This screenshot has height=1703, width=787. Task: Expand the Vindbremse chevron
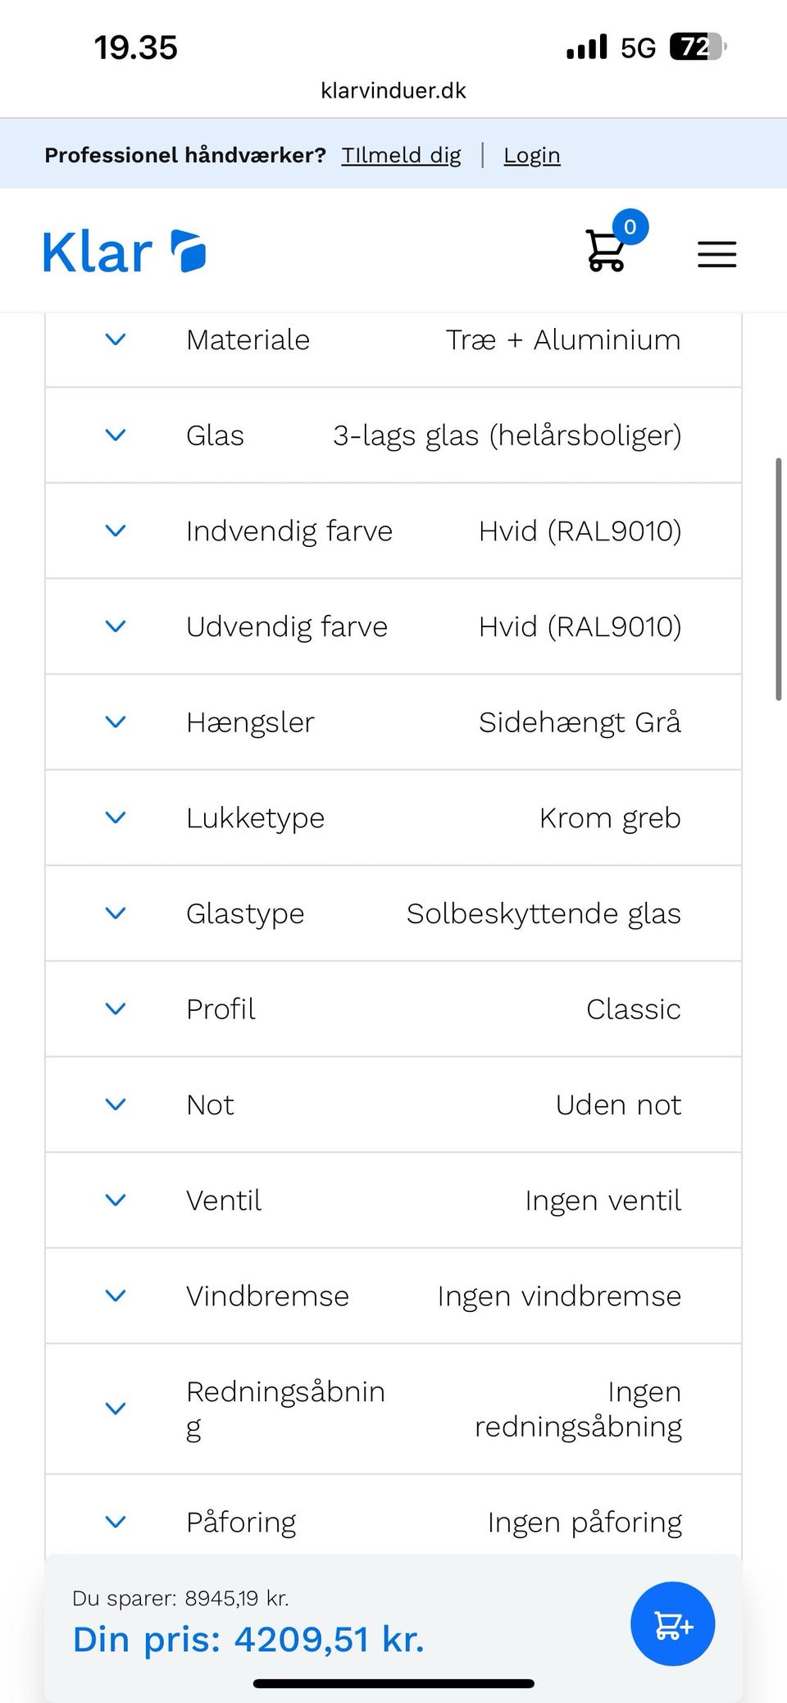click(x=116, y=1296)
